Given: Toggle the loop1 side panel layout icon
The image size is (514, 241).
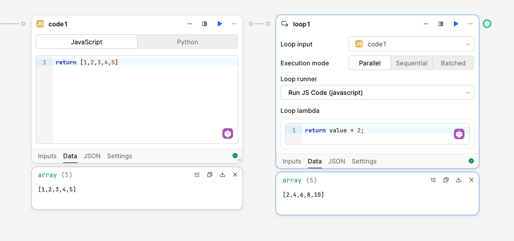Looking at the screenshot, I should 441,24.
